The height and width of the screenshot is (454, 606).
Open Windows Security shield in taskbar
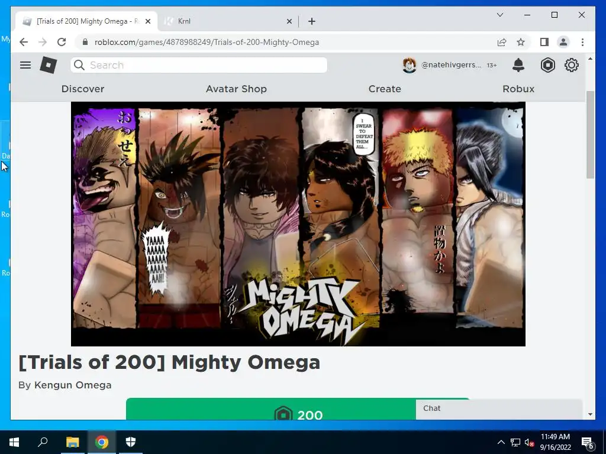(131, 442)
